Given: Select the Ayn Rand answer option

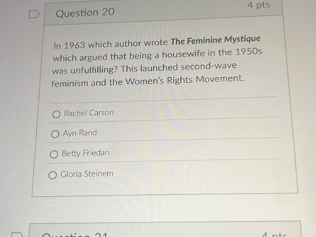Looking at the screenshot, I should pyautogui.click(x=55, y=134).
